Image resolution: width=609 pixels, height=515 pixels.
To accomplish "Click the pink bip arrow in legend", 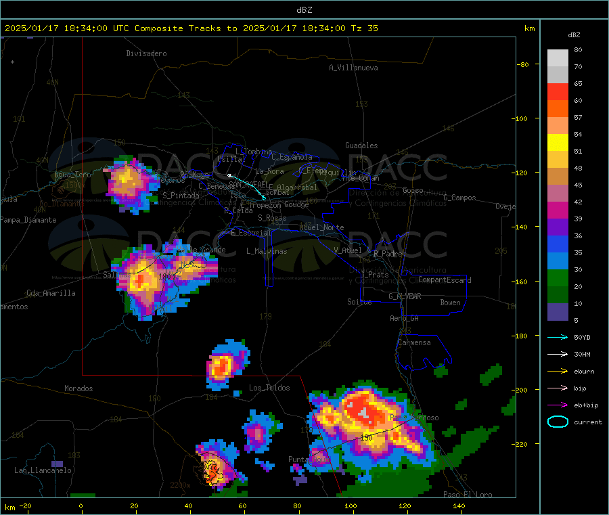I will coord(558,388).
